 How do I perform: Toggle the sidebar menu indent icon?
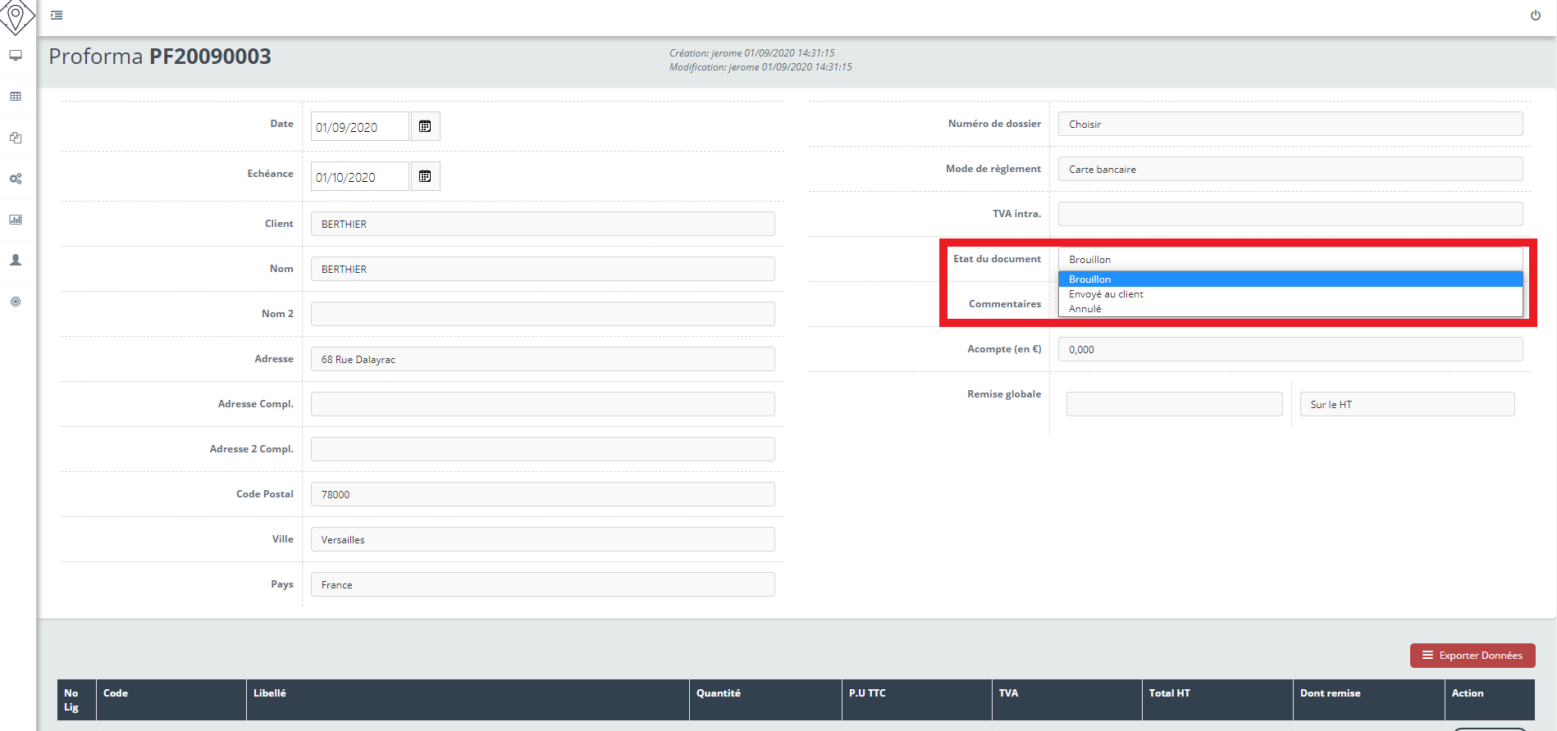57,16
